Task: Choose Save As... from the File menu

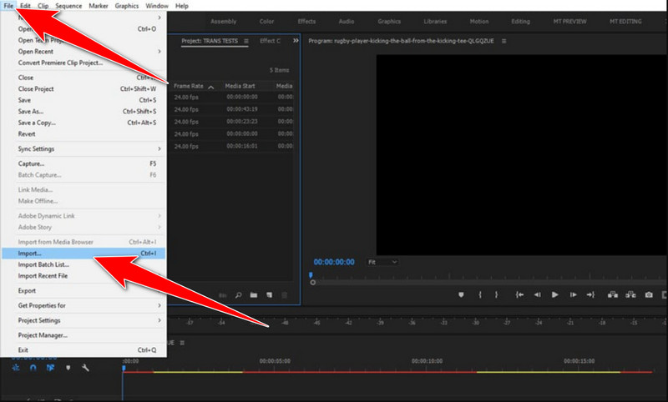Action: pos(83,112)
